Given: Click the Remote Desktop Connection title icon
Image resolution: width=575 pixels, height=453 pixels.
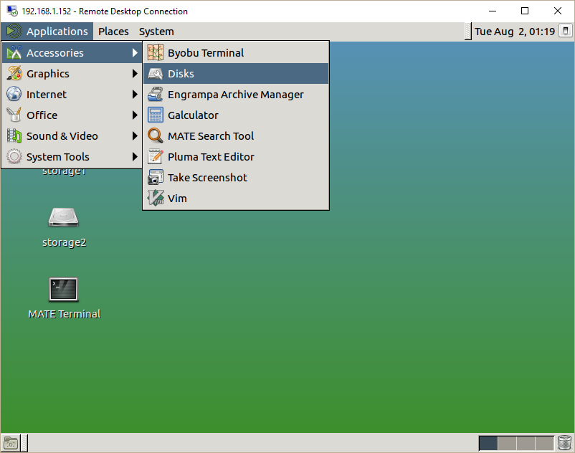Looking at the screenshot, I should pyautogui.click(x=12, y=11).
